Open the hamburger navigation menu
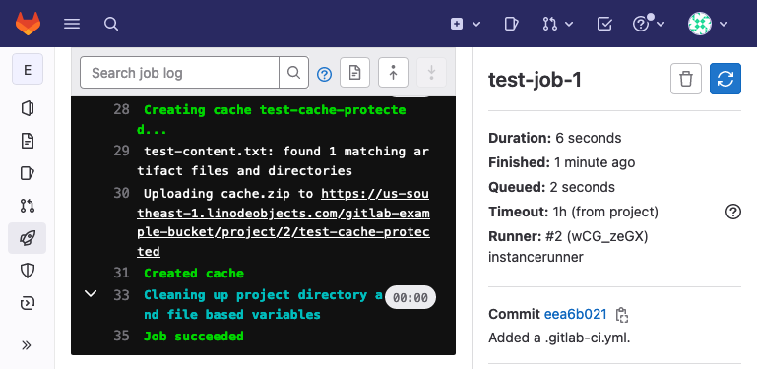757x369 pixels. coord(72,24)
